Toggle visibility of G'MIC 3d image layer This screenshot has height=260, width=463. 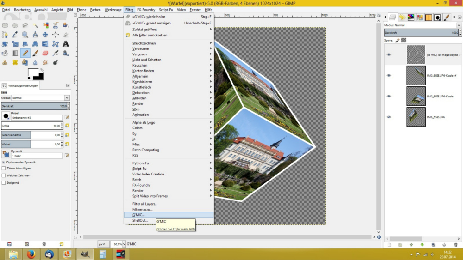click(389, 54)
